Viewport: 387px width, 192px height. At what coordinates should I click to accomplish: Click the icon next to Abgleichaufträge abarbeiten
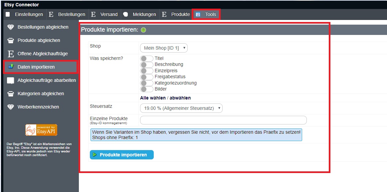[11, 80]
